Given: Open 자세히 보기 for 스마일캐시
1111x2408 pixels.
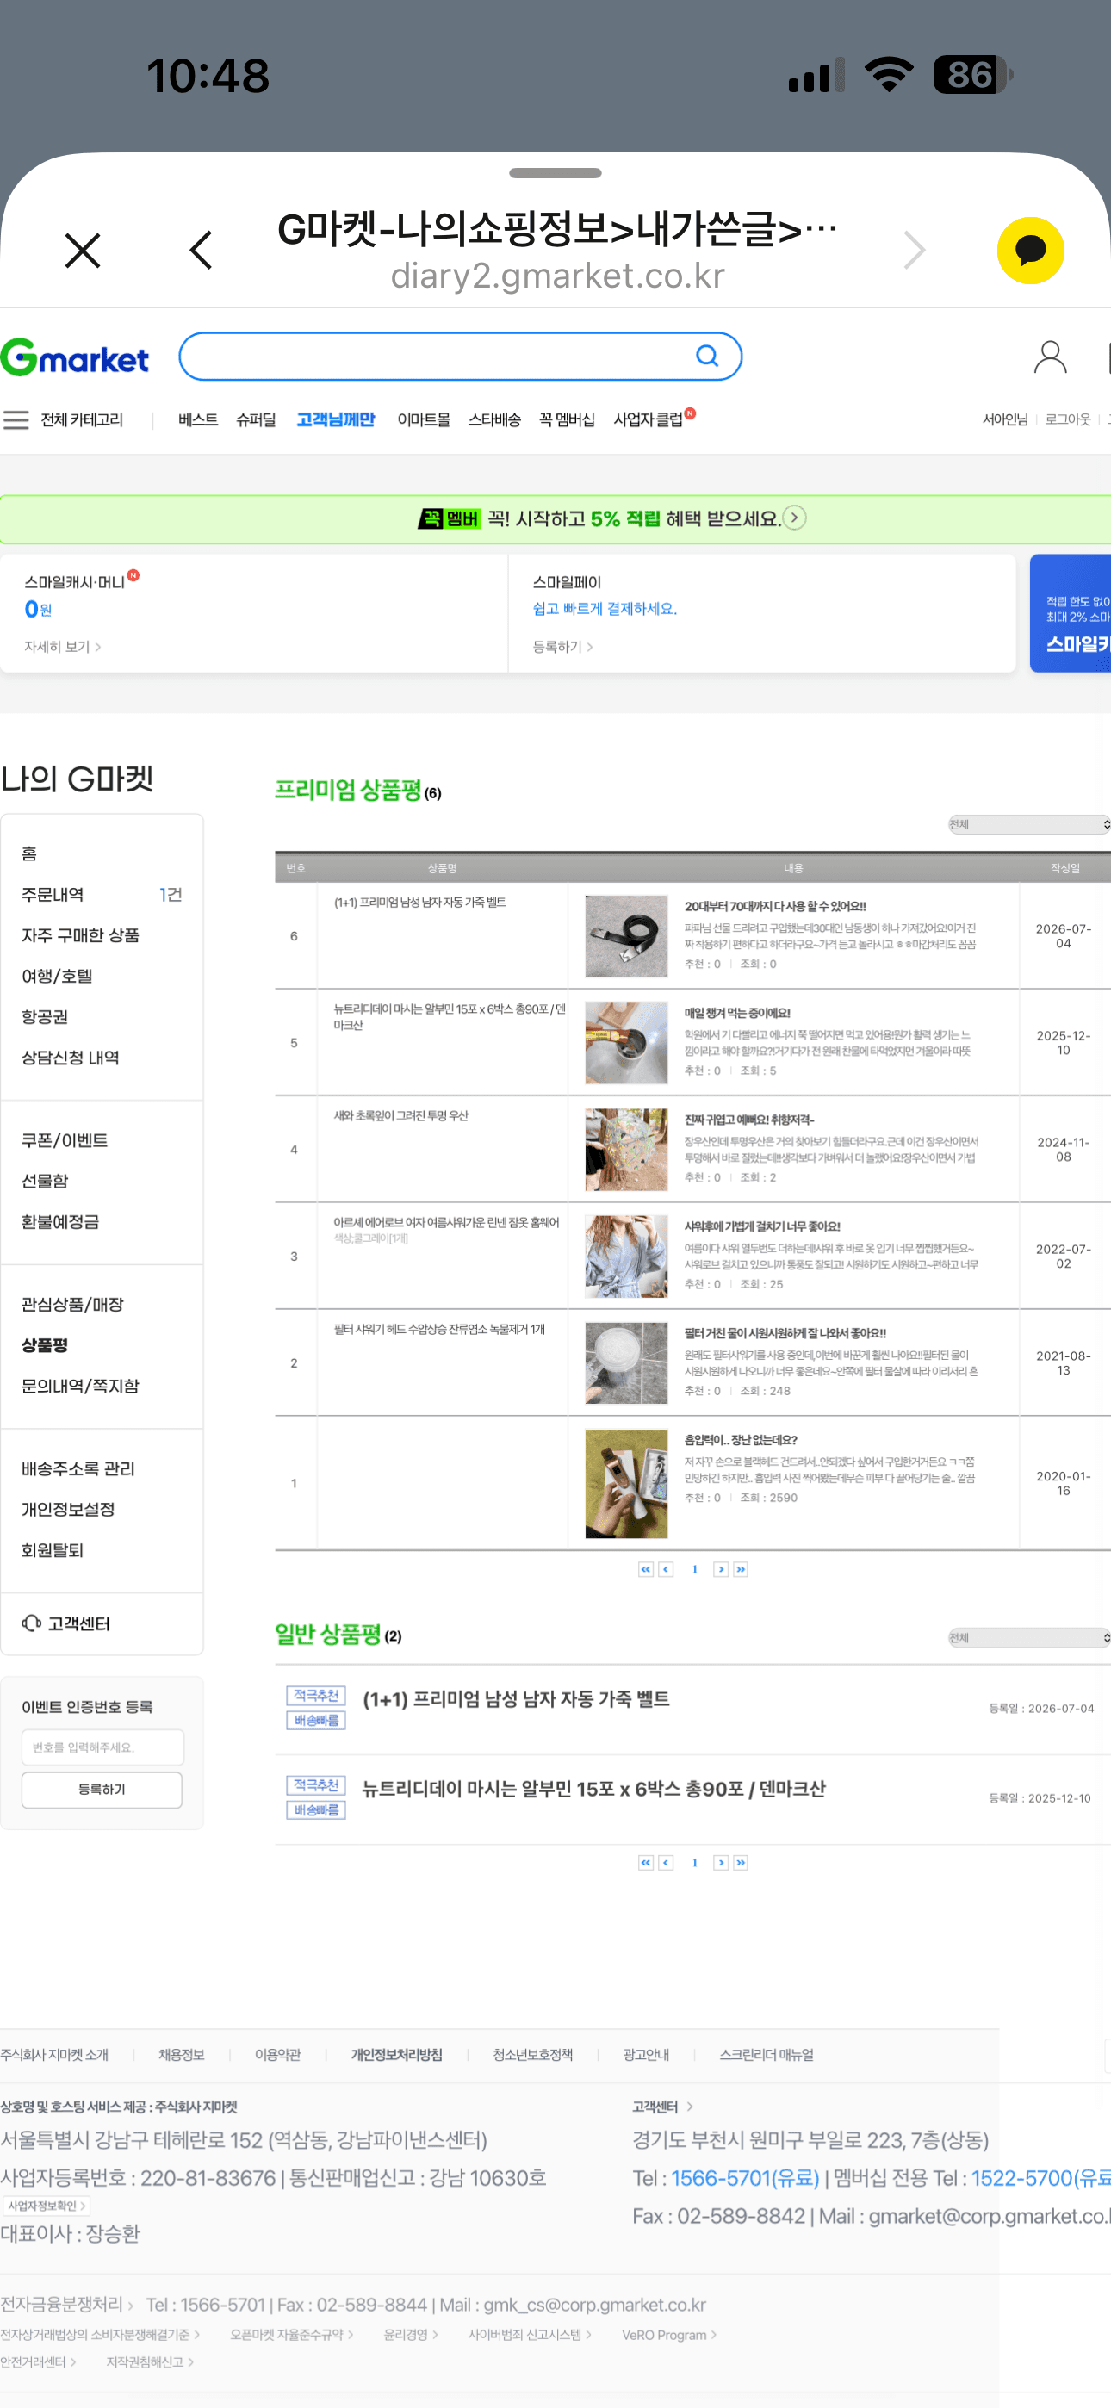Looking at the screenshot, I should [63, 647].
